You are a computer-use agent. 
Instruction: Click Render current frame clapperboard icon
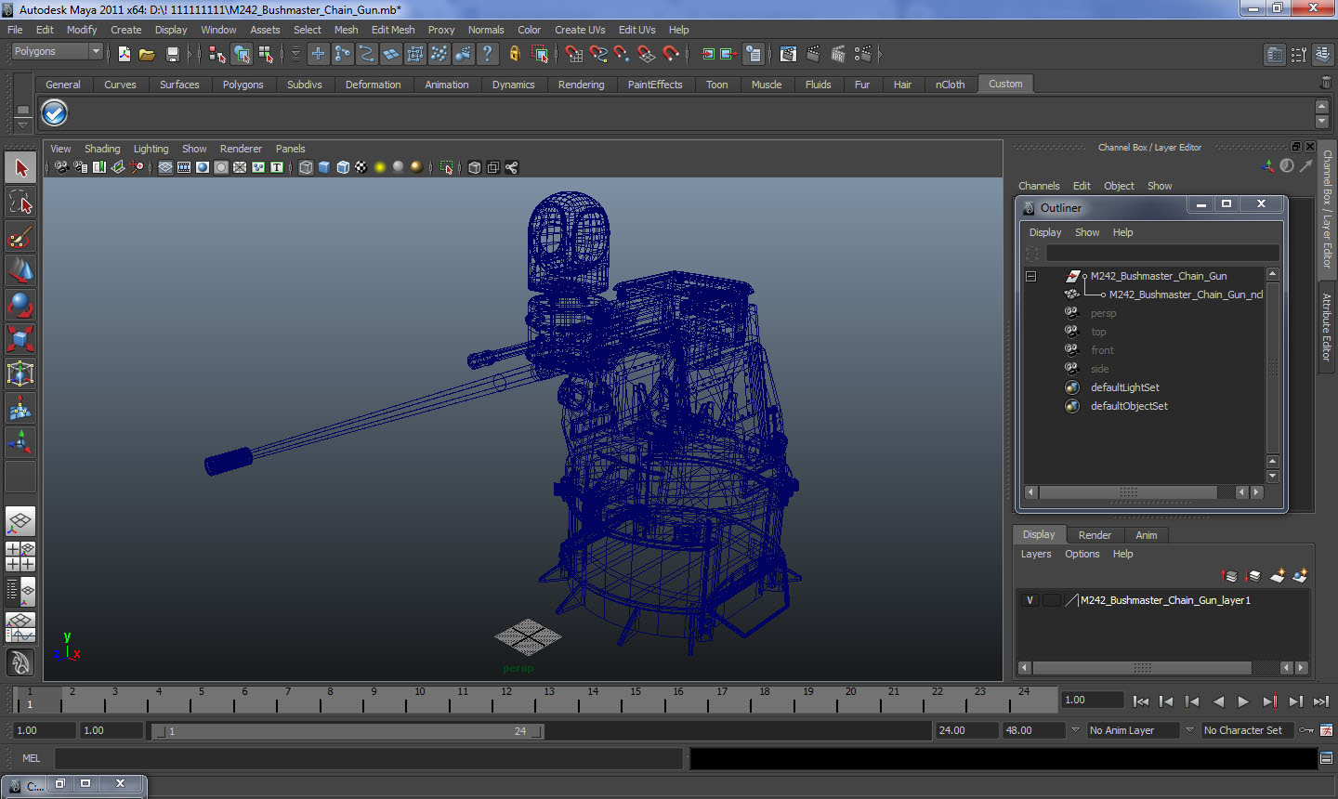[813, 55]
